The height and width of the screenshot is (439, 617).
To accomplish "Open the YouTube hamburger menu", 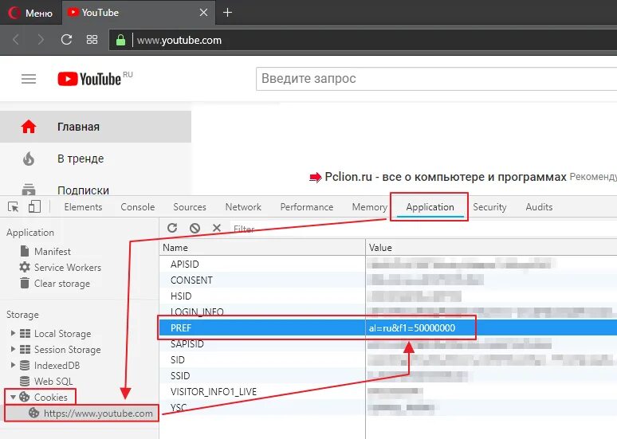I will pos(29,79).
